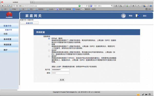Expand the 视频网址 bookmarks folder
Screen dimensions: 154x96
[x=40, y=9]
